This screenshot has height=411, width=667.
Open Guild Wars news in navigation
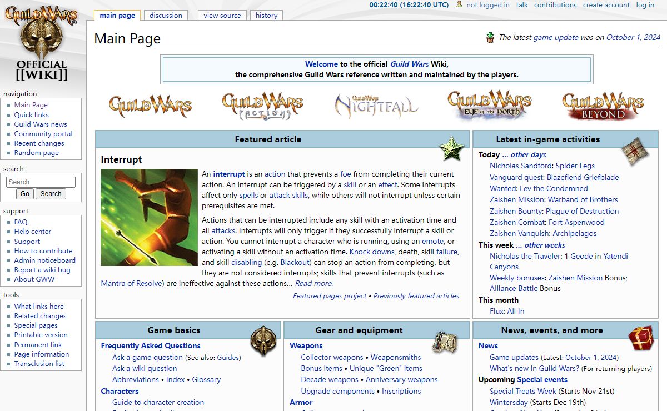tap(41, 124)
